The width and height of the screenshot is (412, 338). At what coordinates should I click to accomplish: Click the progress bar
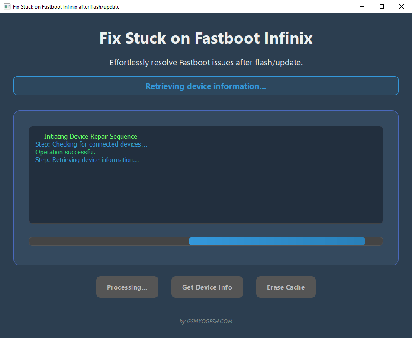coord(206,241)
